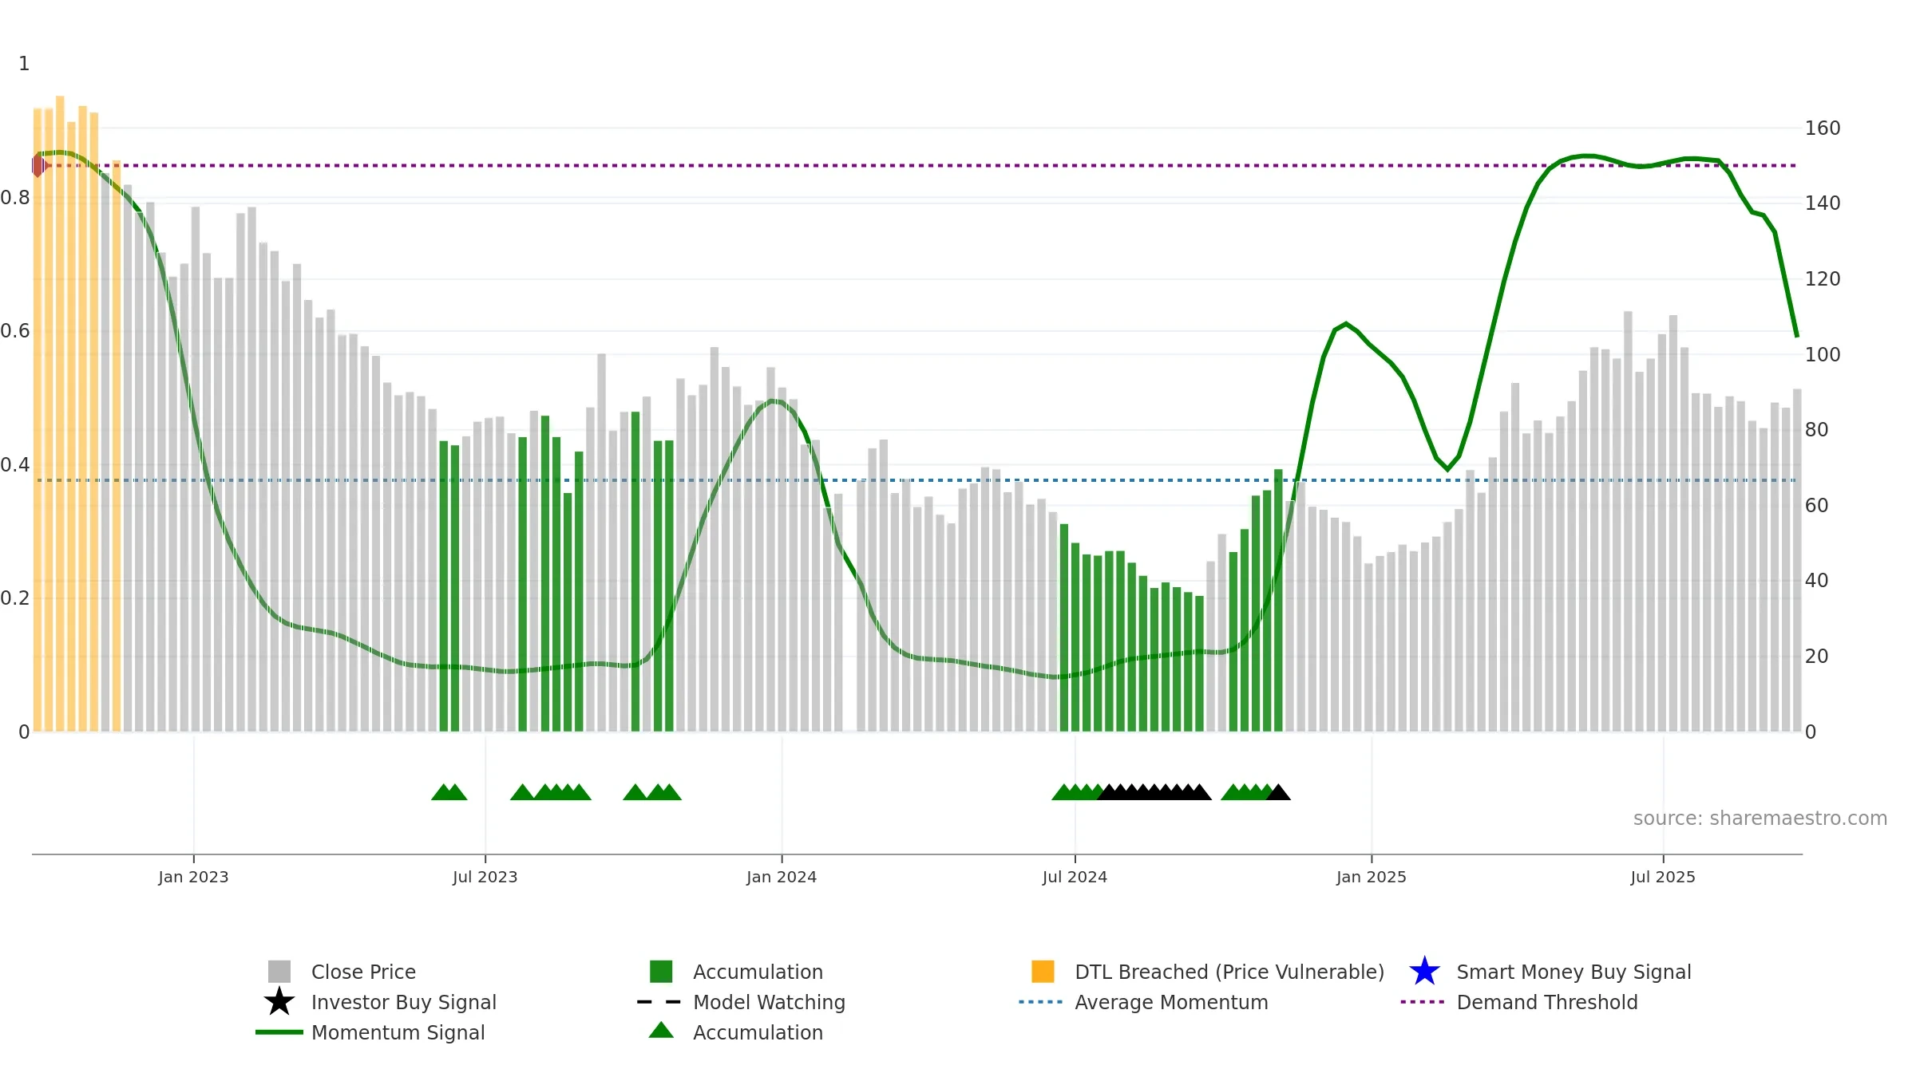Image resolution: width=1916 pixels, height=1077 pixels.
Task: Click the 0.8 momentum axis label
Action: tap(15, 198)
